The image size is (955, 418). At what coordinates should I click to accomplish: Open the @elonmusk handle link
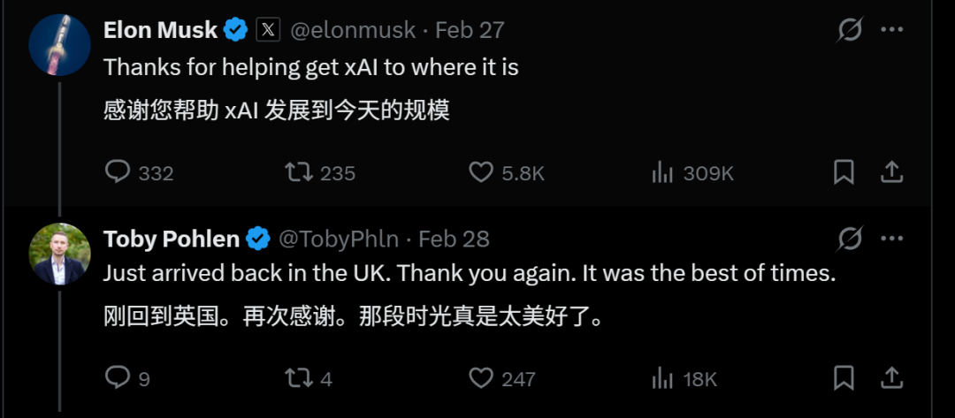pyautogui.click(x=352, y=30)
